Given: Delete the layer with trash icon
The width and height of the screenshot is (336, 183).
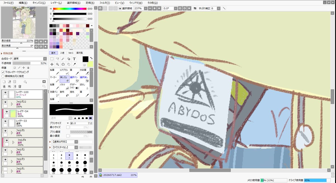Looking at the screenshot, I should [x=20, y=87].
